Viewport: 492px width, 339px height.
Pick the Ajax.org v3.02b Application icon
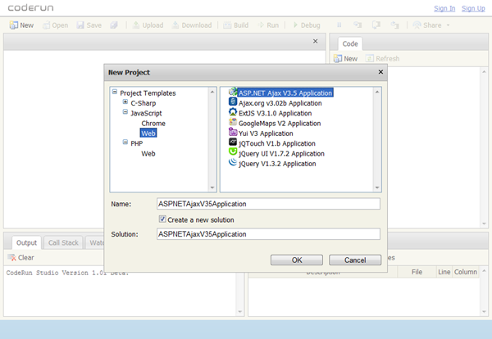coord(232,102)
